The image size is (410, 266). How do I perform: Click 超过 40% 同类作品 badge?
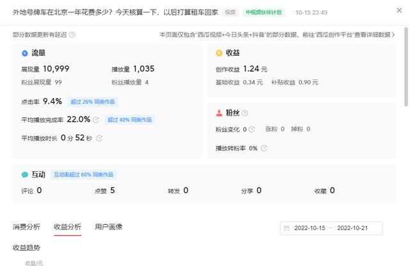point(129,120)
